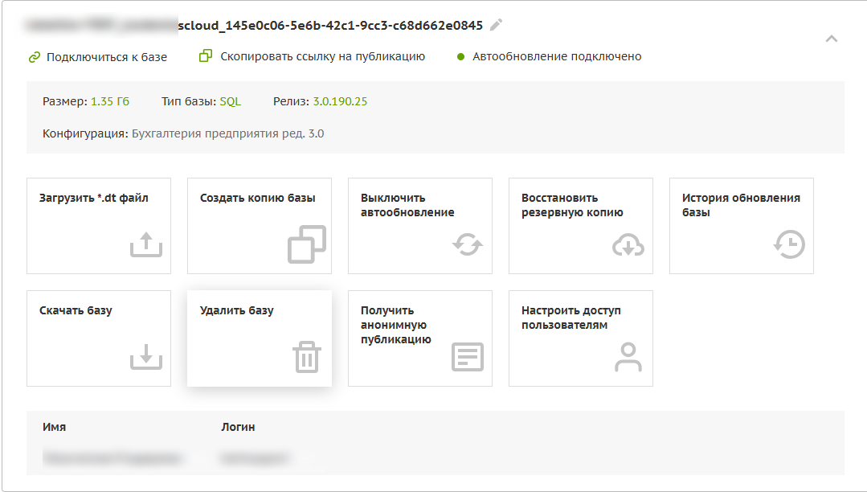Viewport: 867px width, 492px height.
Task: Select the Удалить базу tile
Action: pos(259,338)
